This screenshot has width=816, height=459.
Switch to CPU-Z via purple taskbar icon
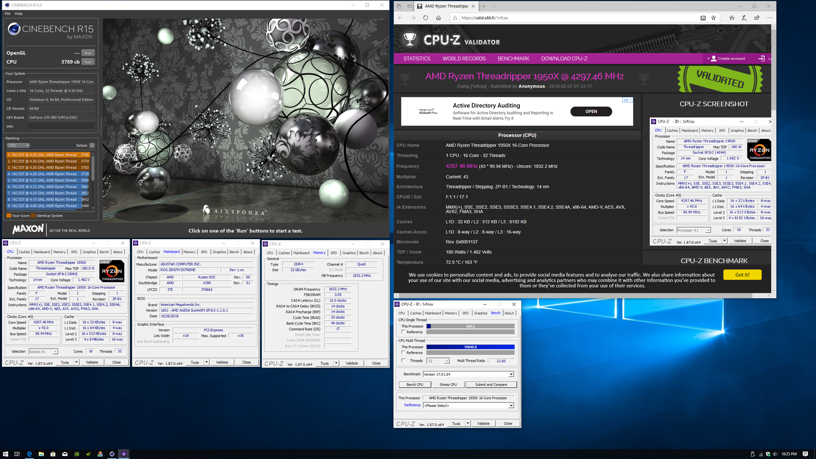pyautogui.click(x=124, y=454)
